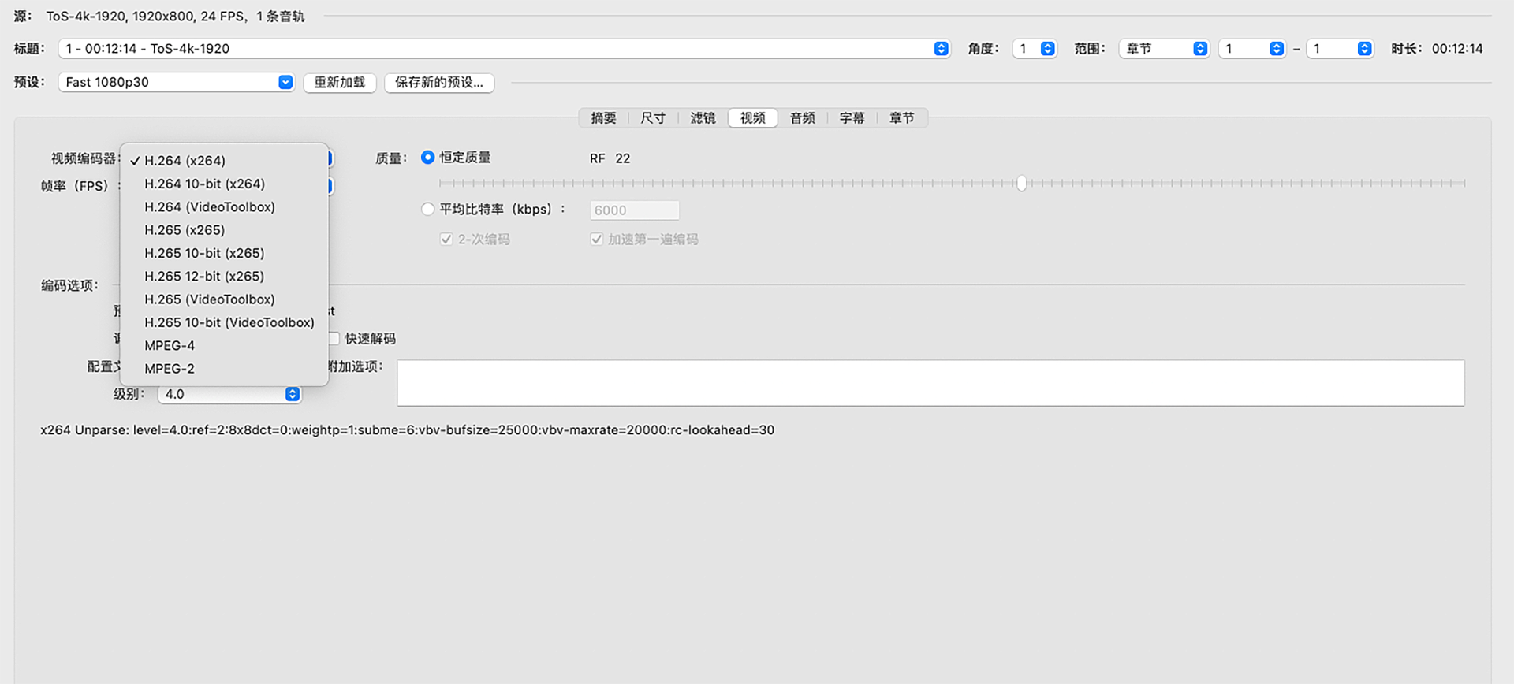
Task: Switch to the 滤镜 tab
Action: pos(703,118)
